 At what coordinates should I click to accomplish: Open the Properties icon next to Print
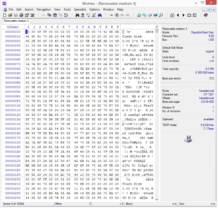coord(27,15)
